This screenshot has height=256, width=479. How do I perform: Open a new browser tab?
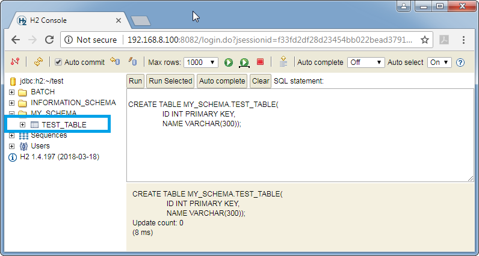[141, 21]
